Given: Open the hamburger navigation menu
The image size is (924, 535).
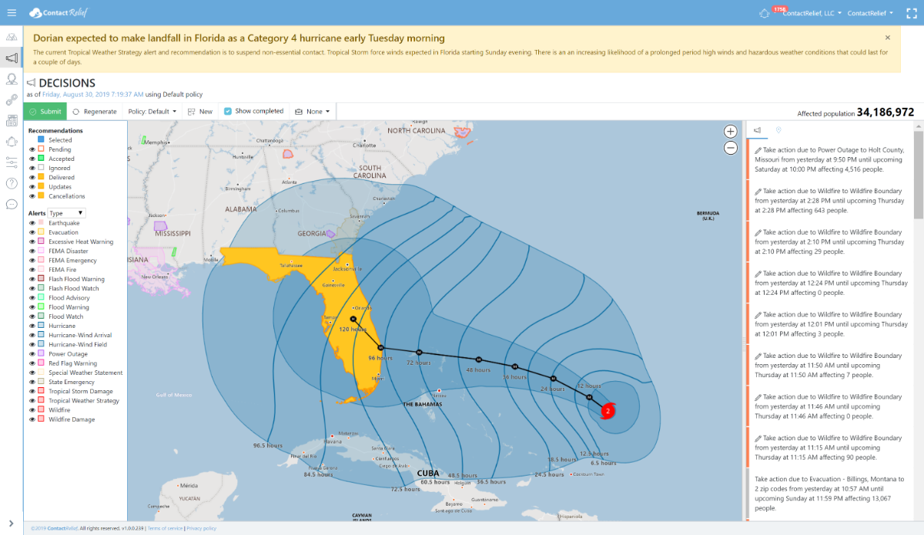Looking at the screenshot, I should pos(12,12).
